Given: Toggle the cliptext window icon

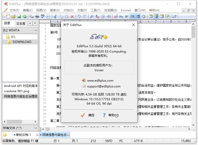Looking at the screenshot, I should click(x=150, y=16).
